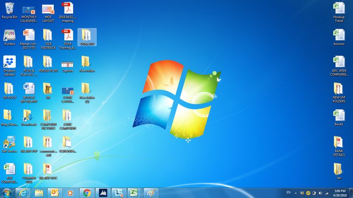This screenshot has height=198, width=353.
Task: Select the Dropbox (adidas) shortcut
Action: click(x=10, y=66)
